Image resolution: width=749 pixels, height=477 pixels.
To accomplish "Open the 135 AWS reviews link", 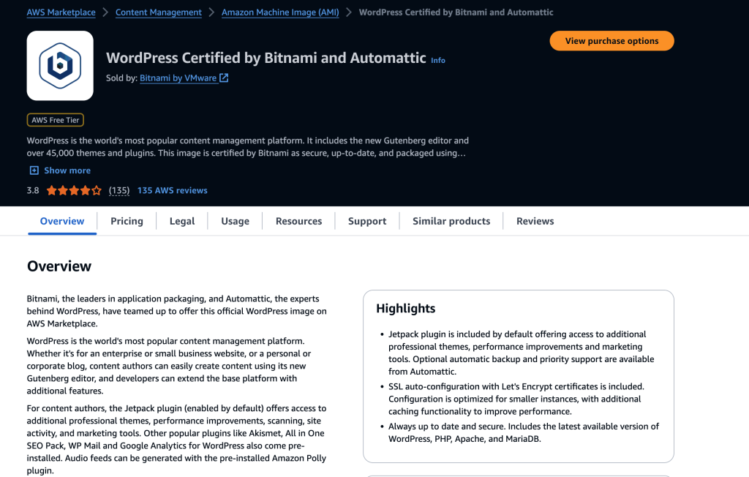I will [172, 189].
